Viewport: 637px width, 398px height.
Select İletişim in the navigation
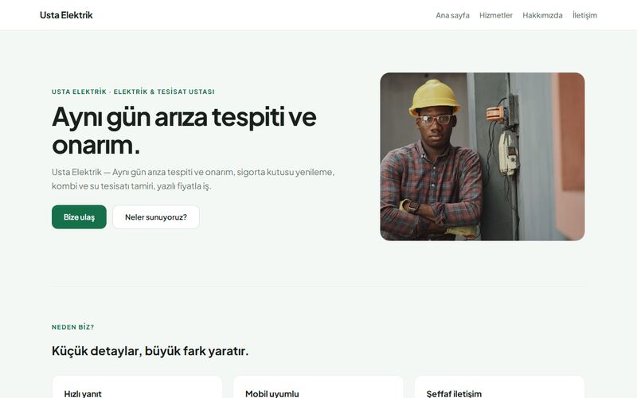point(584,15)
